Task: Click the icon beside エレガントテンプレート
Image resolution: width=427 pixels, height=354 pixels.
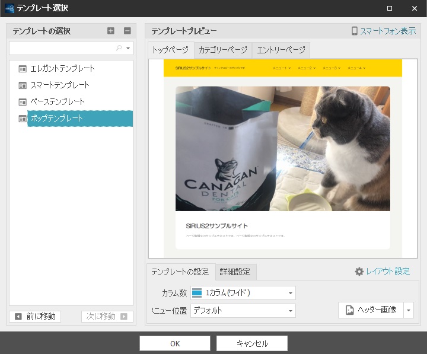Action: [23, 69]
